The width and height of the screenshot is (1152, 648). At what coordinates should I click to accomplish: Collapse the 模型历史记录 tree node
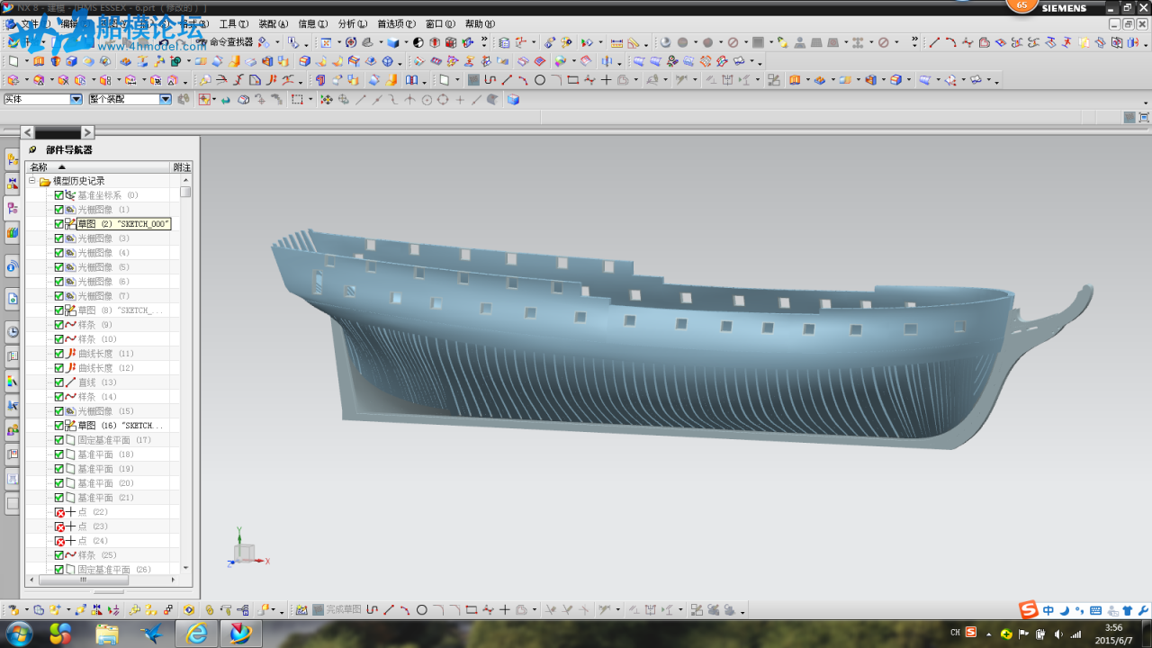31,181
